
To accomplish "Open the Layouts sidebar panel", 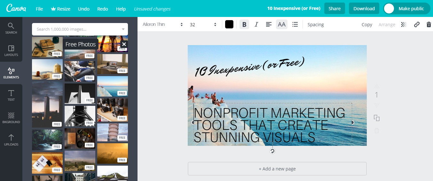I will 11,50.
